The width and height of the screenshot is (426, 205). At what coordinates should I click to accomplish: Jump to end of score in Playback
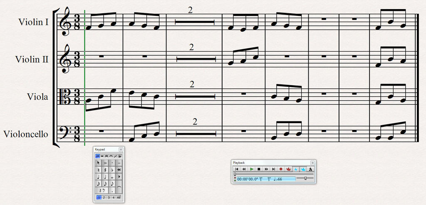pyautogui.click(x=273, y=169)
